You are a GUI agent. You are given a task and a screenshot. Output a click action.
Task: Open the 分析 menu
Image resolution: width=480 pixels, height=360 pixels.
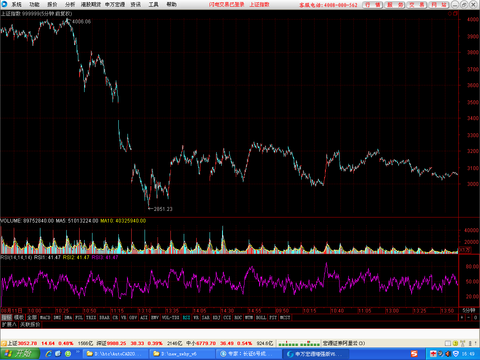pos(70,5)
